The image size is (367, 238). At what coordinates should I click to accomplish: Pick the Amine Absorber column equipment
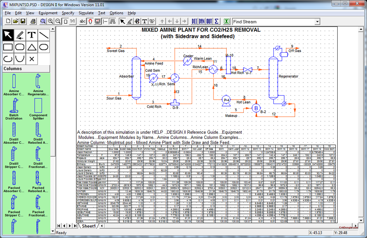(x=14, y=85)
